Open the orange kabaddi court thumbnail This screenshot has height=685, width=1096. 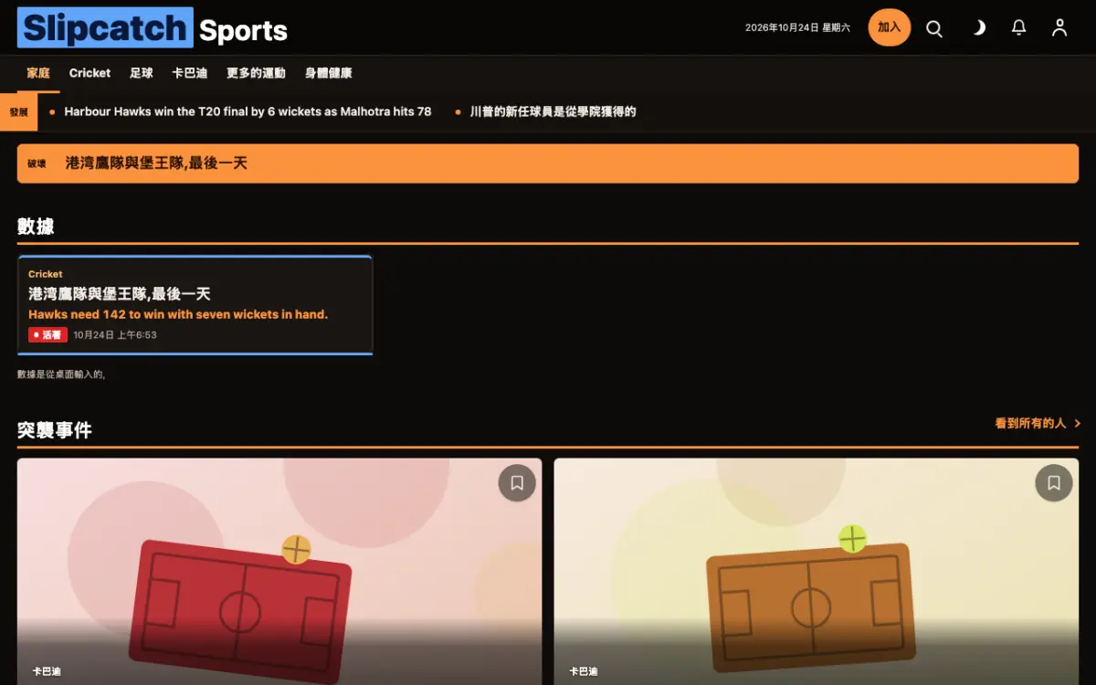[817, 572]
